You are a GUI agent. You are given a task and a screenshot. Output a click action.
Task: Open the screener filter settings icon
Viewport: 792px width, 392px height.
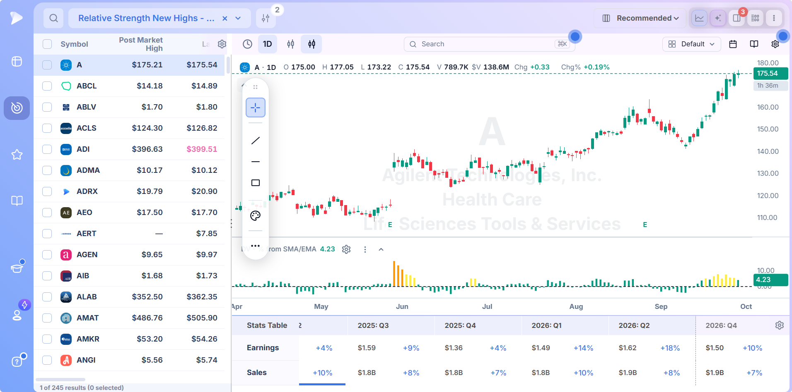[266, 18]
